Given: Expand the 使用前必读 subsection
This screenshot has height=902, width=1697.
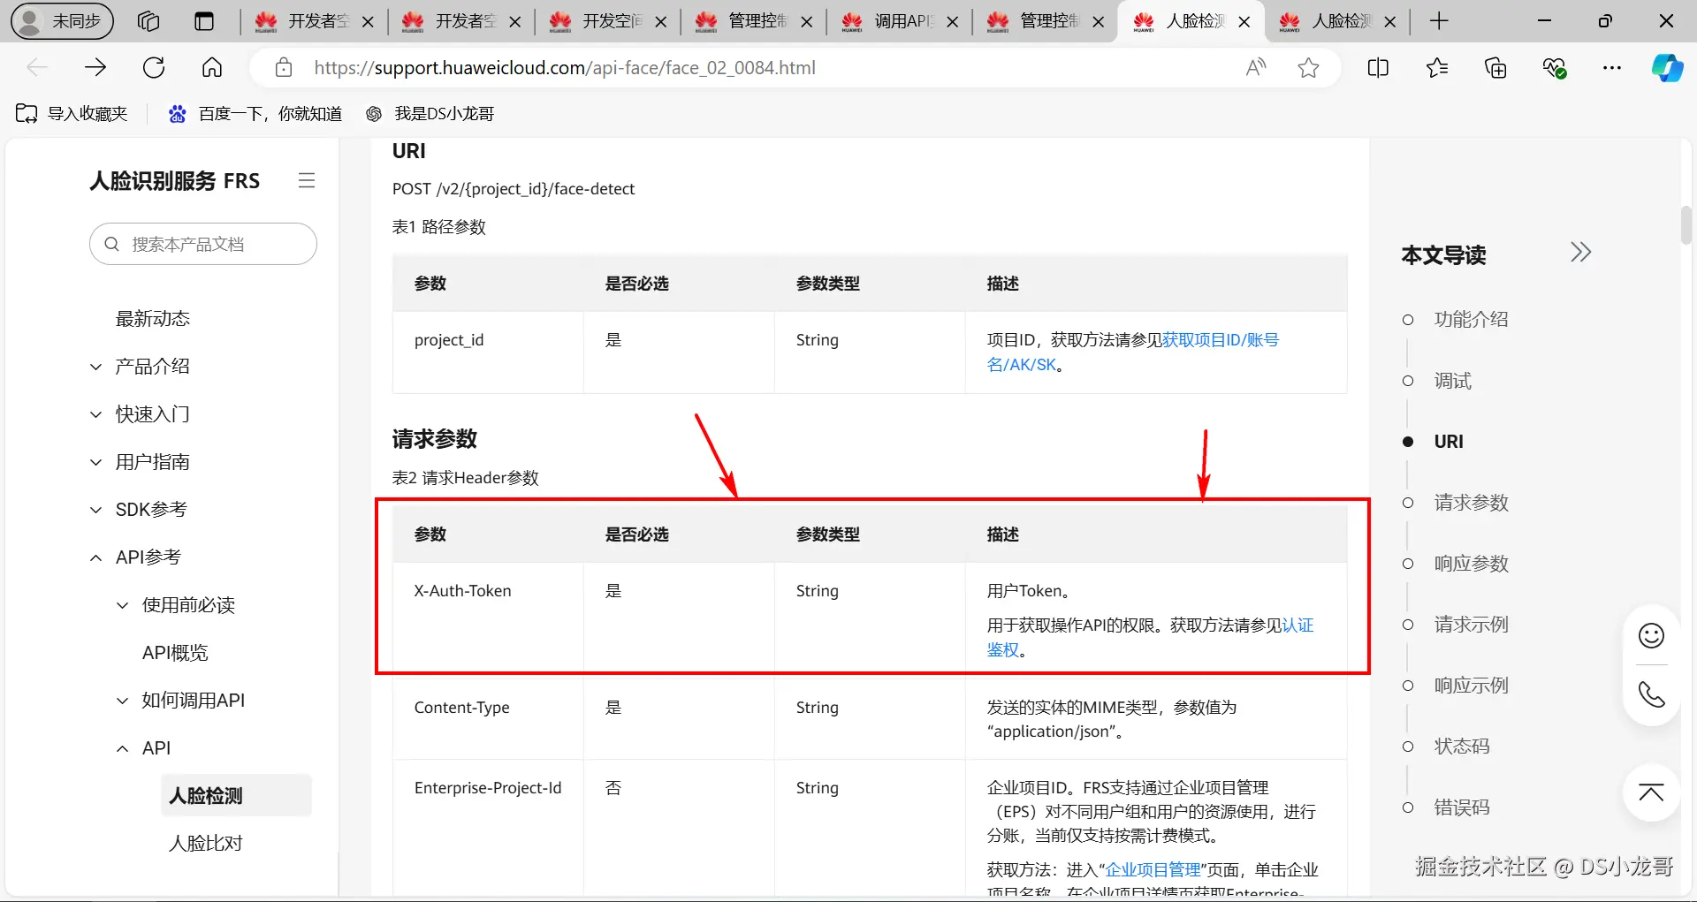Looking at the screenshot, I should (x=175, y=605).
